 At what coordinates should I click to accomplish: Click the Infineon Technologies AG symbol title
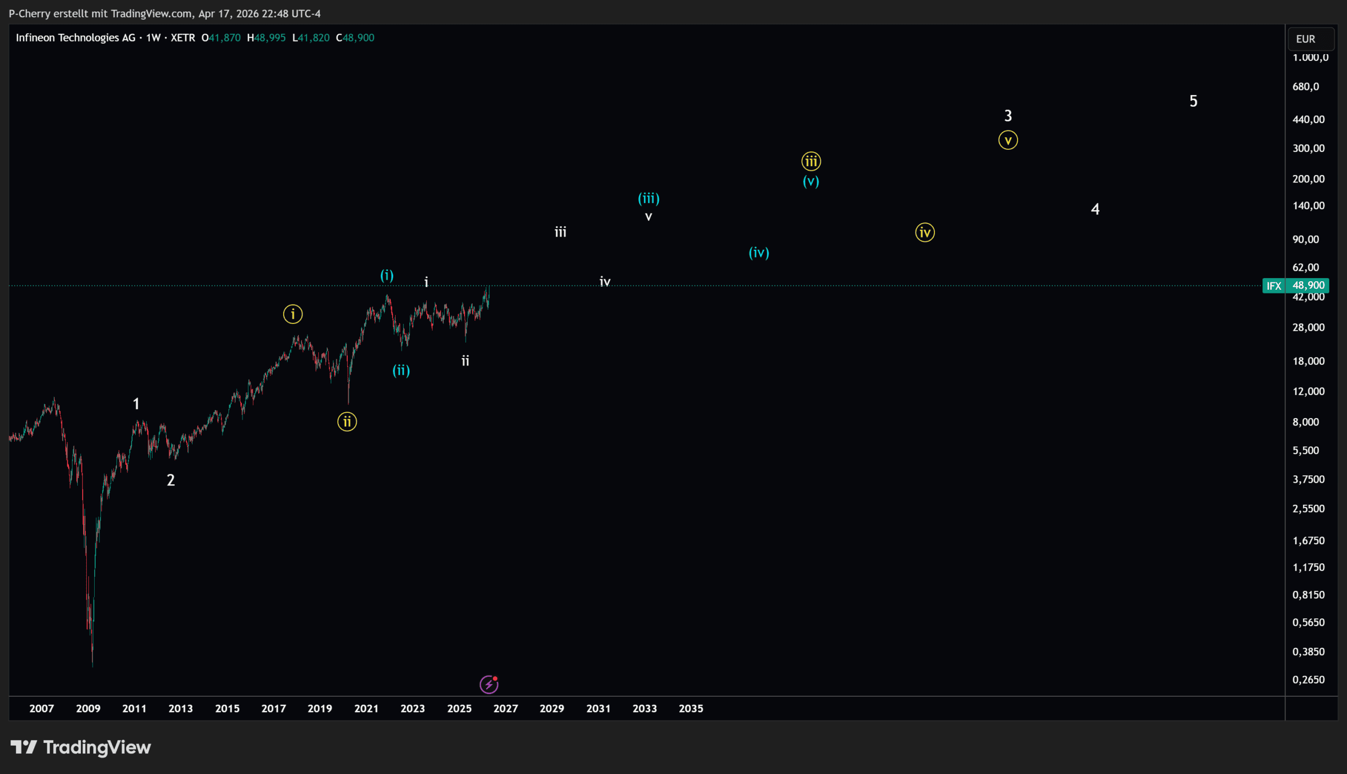pos(76,38)
